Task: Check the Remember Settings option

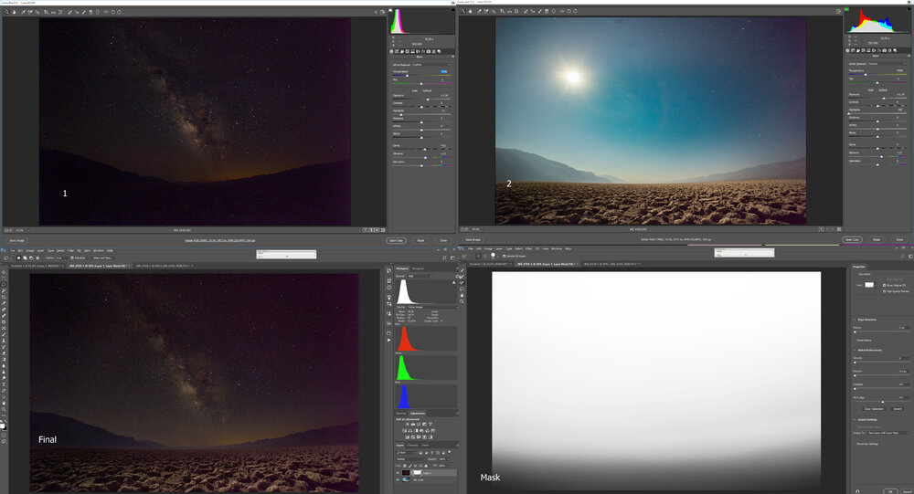Action: (x=856, y=442)
